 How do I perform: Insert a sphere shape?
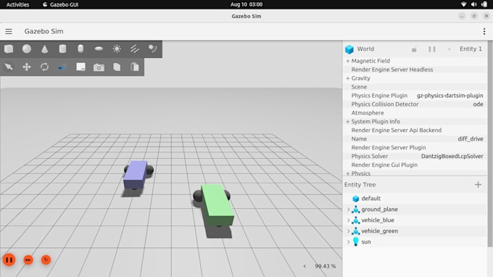[x=27, y=49]
